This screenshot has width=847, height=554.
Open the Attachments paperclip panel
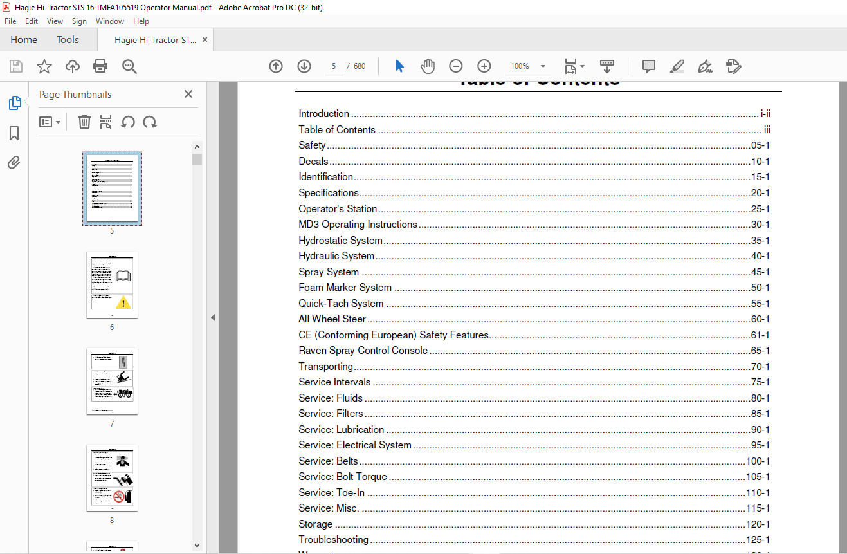pos(14,163)
